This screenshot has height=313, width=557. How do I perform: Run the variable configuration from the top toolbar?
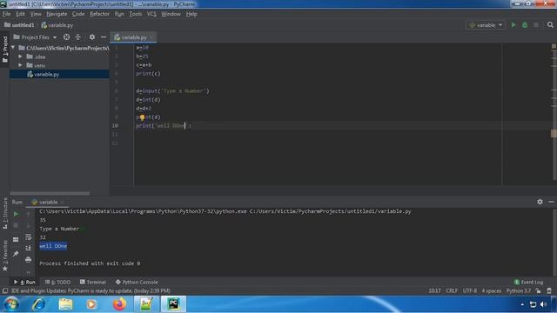(513, 25)
